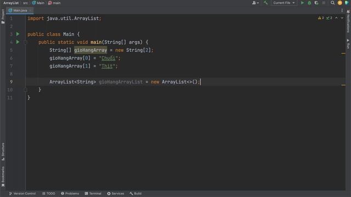Click the Main class breadcrumb
Image resolution: width=351 pixels, height=197 pixels.
point(38,3)
